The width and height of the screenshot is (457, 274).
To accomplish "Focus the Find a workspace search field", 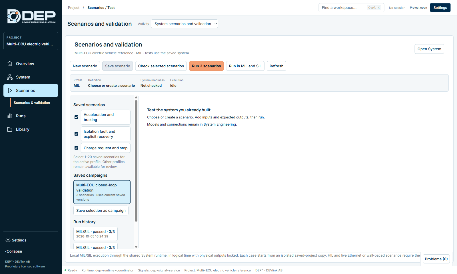I will [x=351, y=8].
